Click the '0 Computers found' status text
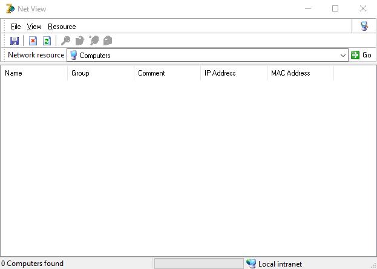The height and width of the screenshot is (269, 377). pos(32,264)
